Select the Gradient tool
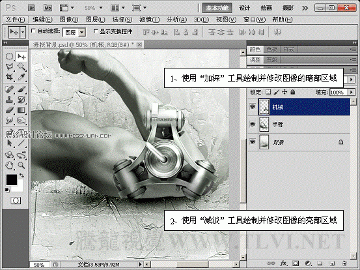This screenshot has height=270, width=360. click(x=21, y=110)
